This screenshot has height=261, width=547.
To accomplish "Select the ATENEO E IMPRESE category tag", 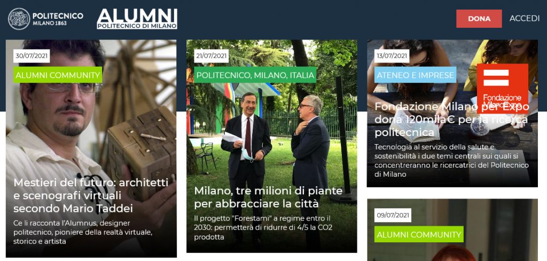I will [x=415, y=75].
